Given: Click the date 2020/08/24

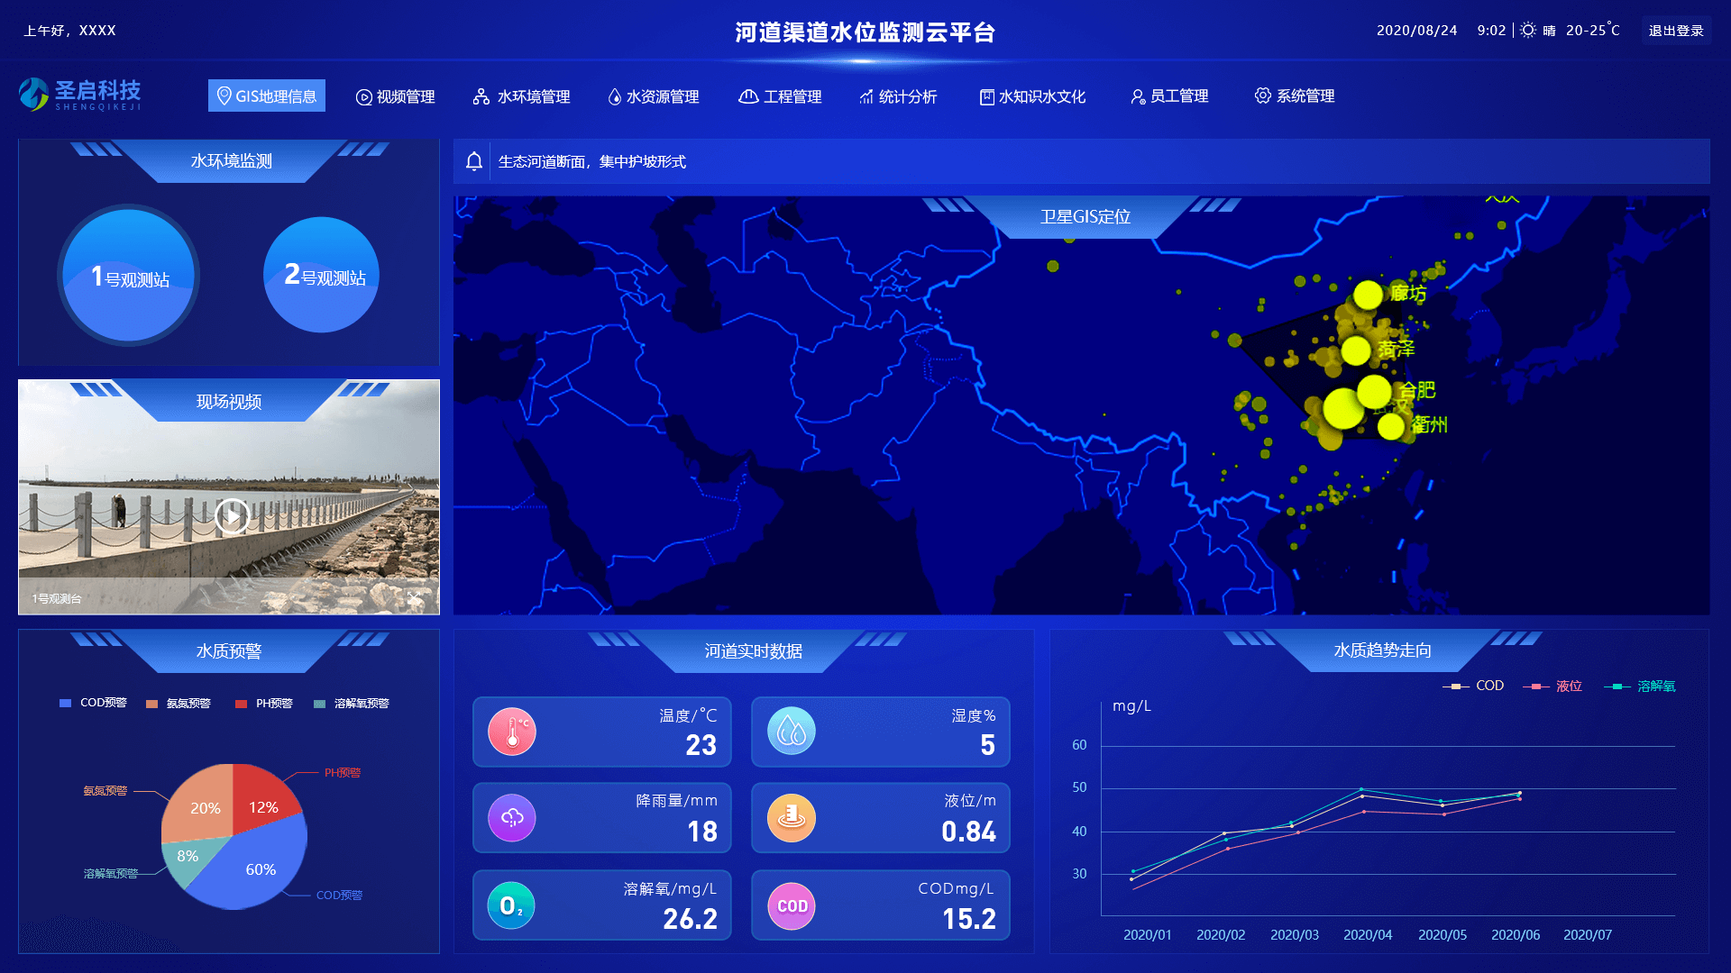Looking at the screenshot, I should pyautogui.click(x=1417, y=31).
